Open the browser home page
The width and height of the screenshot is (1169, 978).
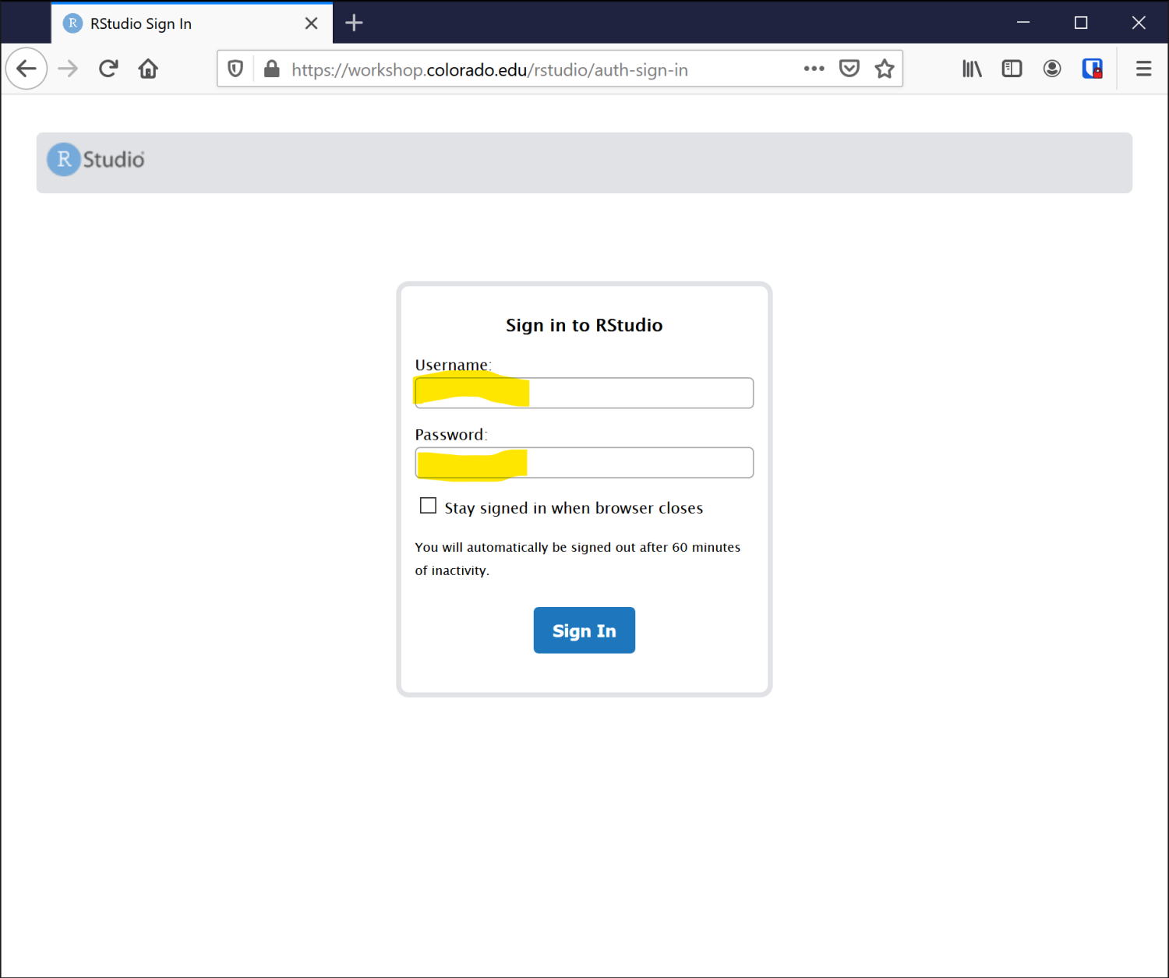pyautogui.click(x=148, y=69)
